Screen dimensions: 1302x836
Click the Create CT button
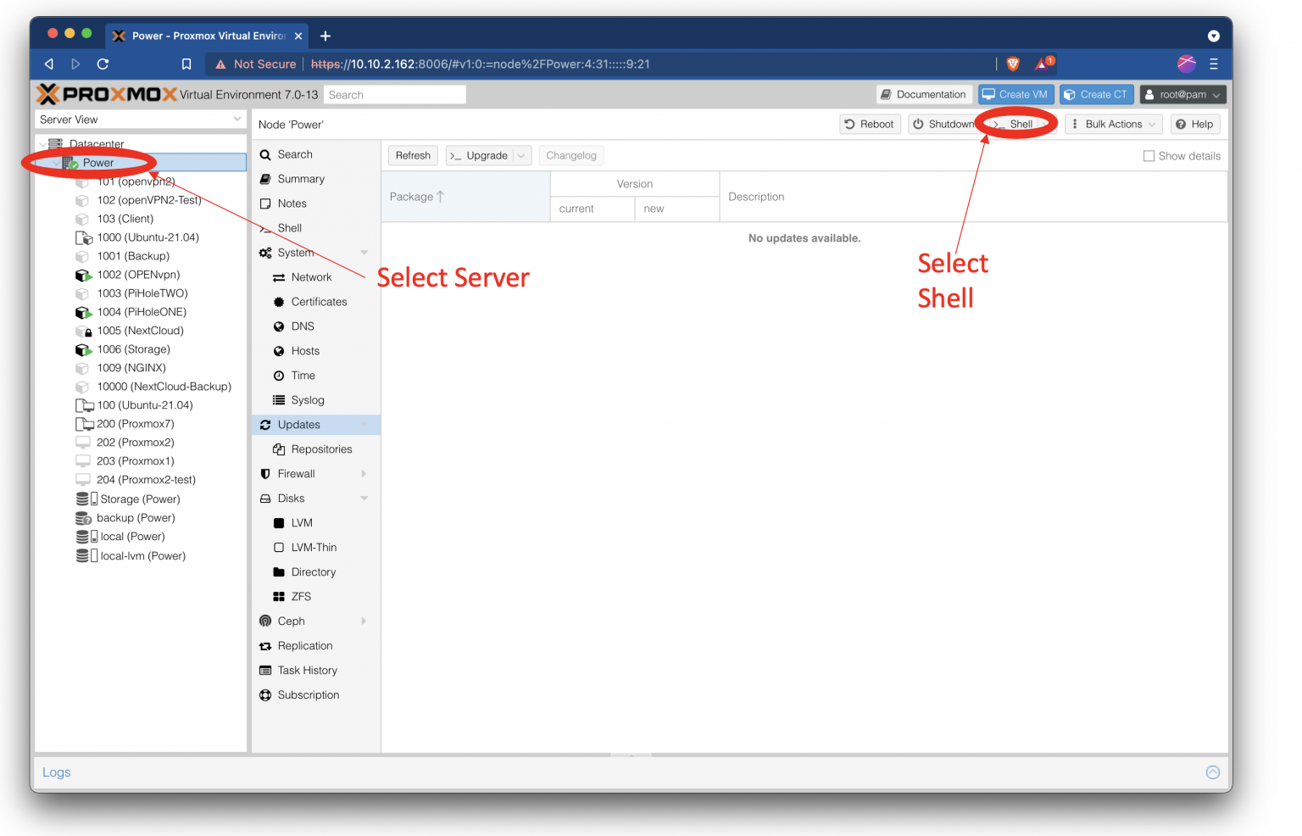(x=1096, y=94)
